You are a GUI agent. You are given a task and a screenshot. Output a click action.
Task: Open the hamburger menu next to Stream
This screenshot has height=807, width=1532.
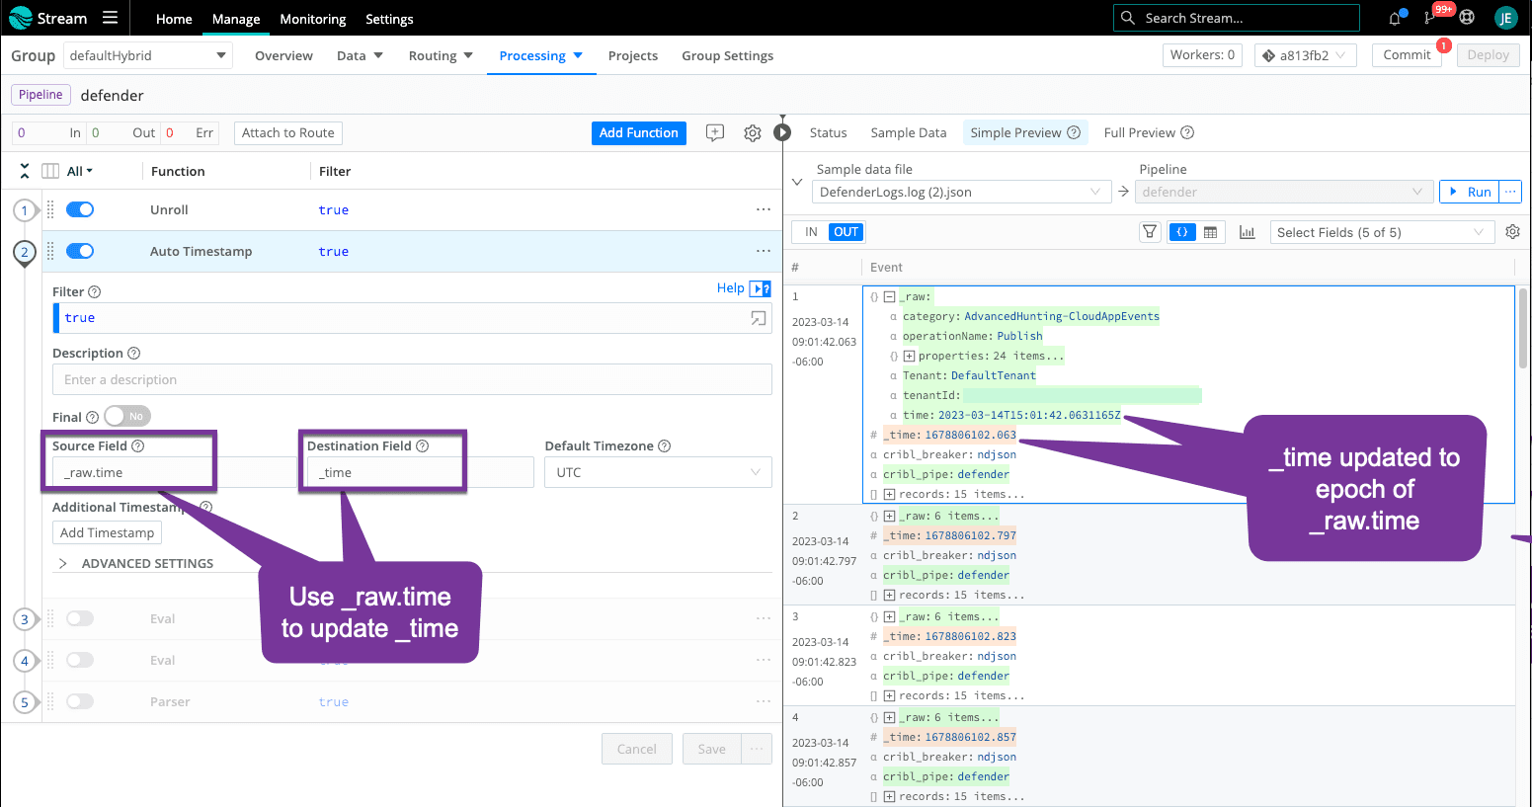coord(110,18)
